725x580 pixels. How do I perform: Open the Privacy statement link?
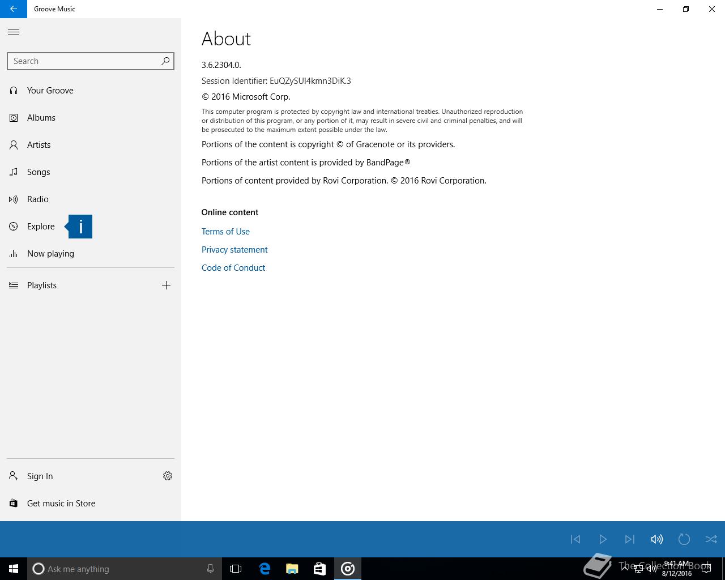234,250
